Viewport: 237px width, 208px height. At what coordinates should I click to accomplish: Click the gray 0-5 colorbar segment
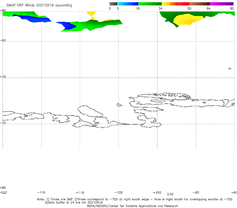click(113, 4)
